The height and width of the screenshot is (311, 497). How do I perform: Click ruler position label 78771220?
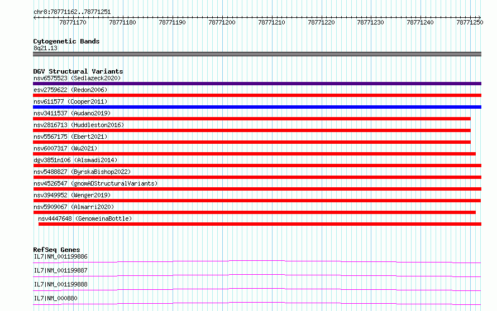322,22
